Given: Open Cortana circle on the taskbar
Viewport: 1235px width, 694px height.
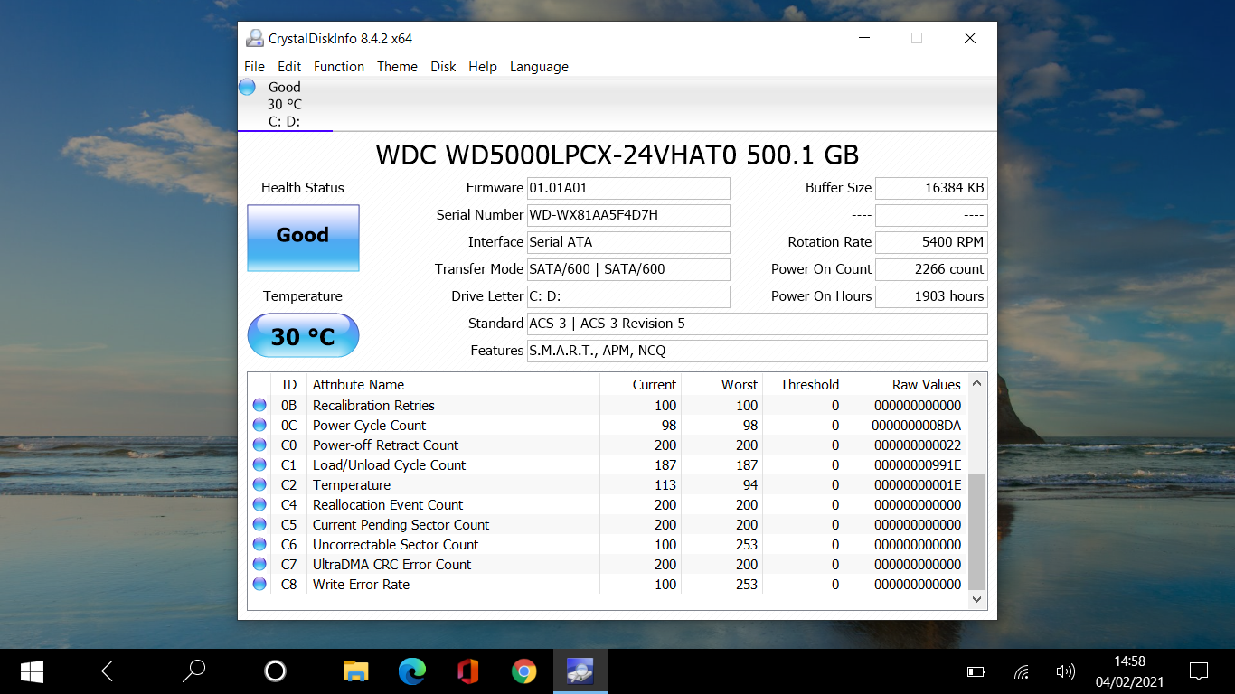Looking at the screenshot, I should [x=275, y=671].
